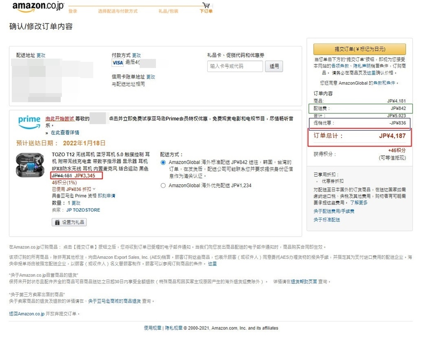
Task: Click 即刻申请 Prime eligibility link
Action: point(106,196)
